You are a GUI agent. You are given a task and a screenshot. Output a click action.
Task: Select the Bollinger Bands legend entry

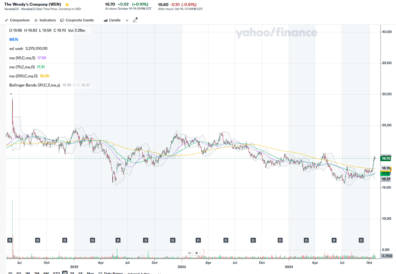(x=35, y=85)
